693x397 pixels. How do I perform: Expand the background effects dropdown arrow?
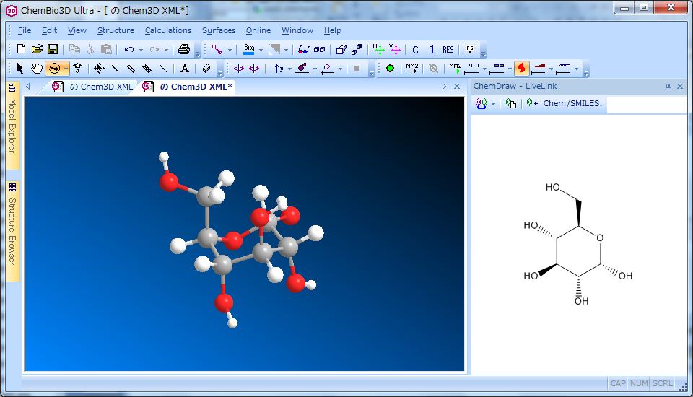(286, 50)
